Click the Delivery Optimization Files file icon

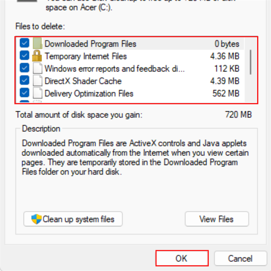37,94
